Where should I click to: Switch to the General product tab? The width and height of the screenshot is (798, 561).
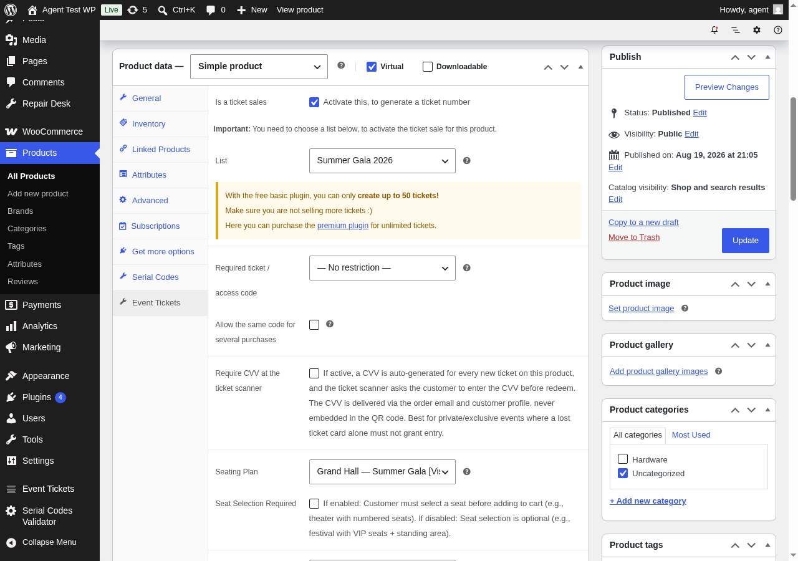coord(160,98)
